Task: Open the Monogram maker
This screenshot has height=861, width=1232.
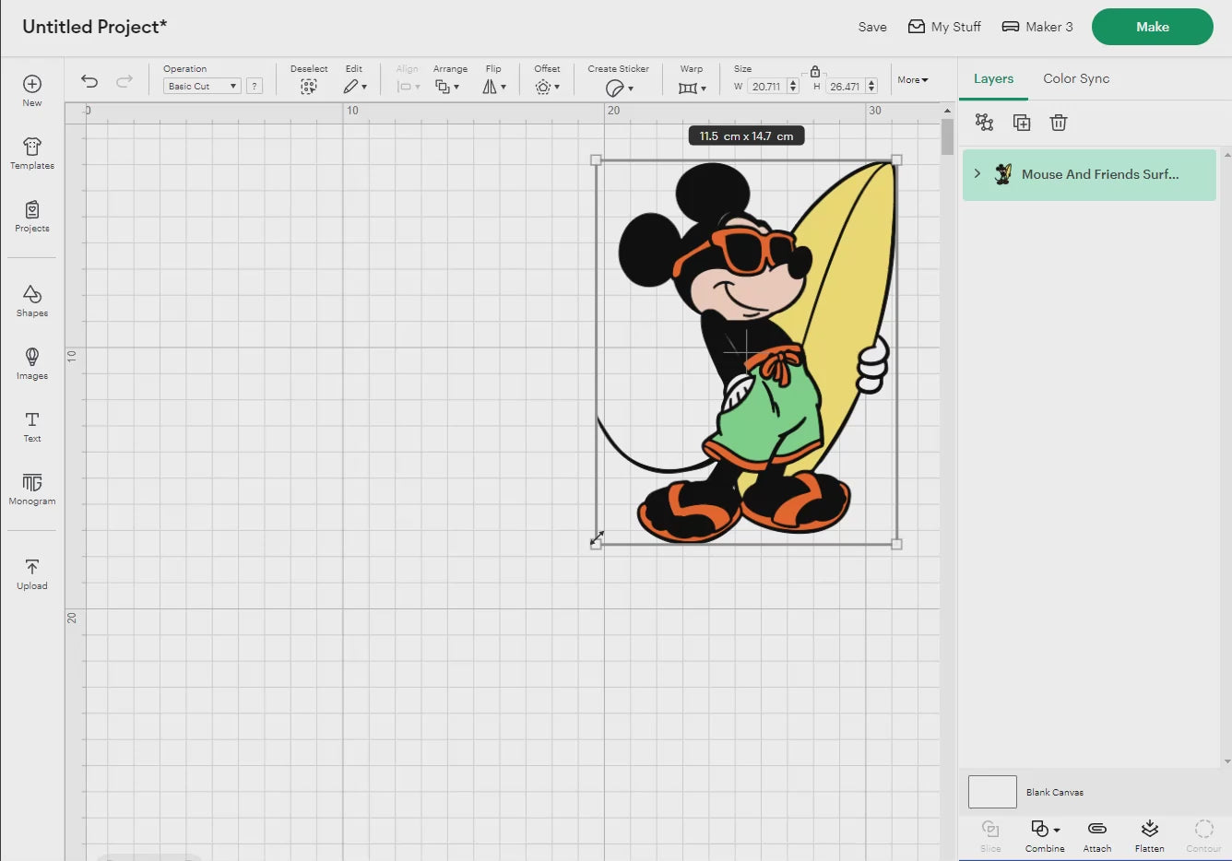Action: [x=32, y=489]
